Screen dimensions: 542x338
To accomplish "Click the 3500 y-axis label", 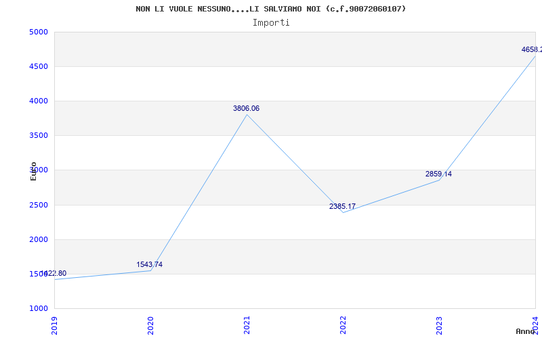I will [x=39, y=136].
